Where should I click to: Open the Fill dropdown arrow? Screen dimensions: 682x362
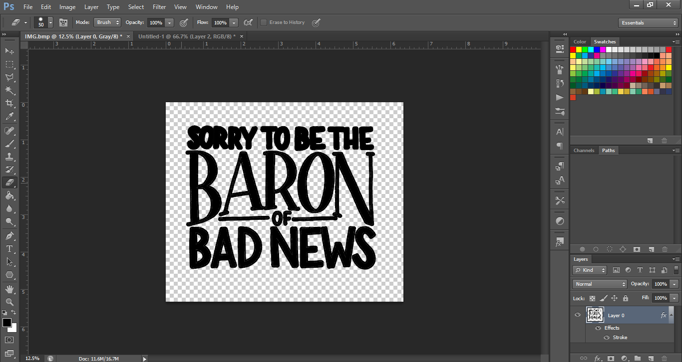click(675, 298)
